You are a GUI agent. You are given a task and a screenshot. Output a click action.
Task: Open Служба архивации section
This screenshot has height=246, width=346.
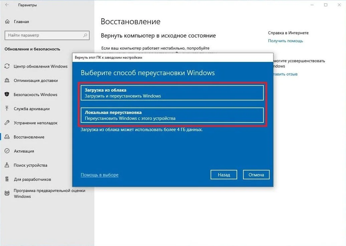[31, 109]
